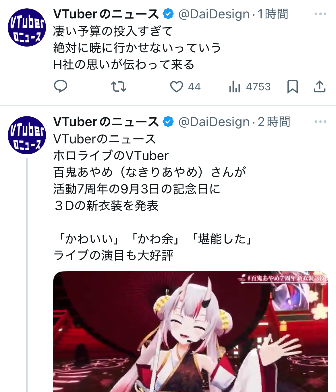The height and width of the screenshot is (392, 336).
Task: Open the 2時間 timestamp
Action: tap(274, 122)
